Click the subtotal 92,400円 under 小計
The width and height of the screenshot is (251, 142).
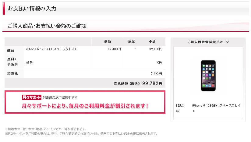tap(156, 49)
